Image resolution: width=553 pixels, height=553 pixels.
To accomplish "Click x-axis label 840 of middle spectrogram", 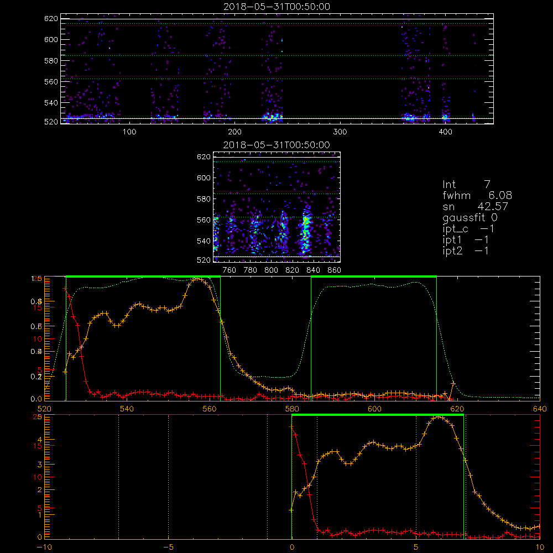I will point(313,270).
